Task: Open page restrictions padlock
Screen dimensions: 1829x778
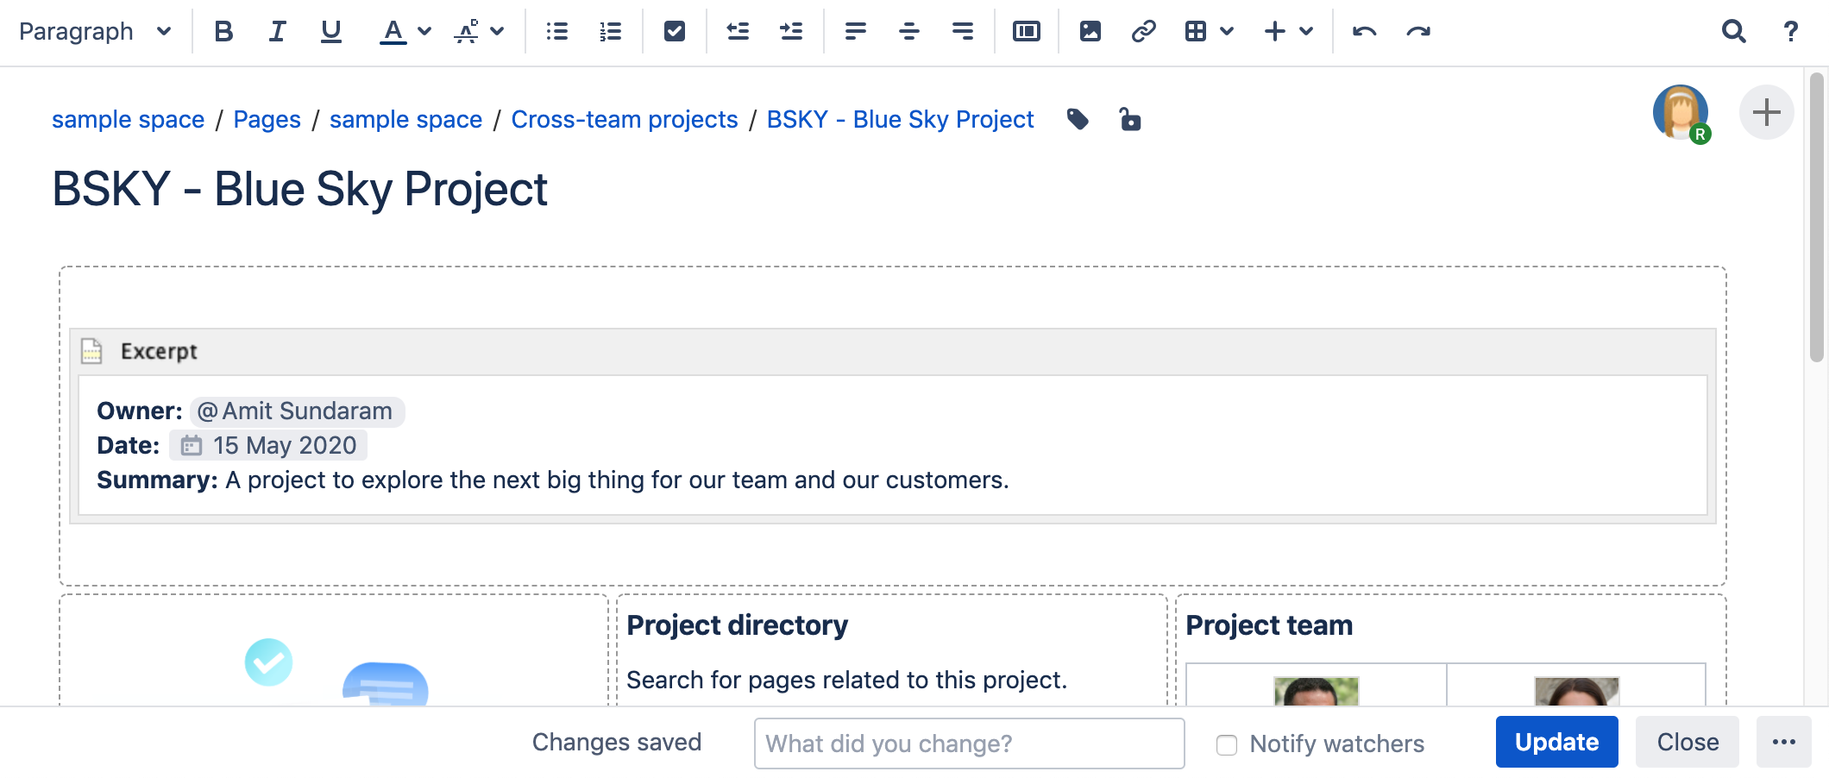Action: pos(1129,119)
